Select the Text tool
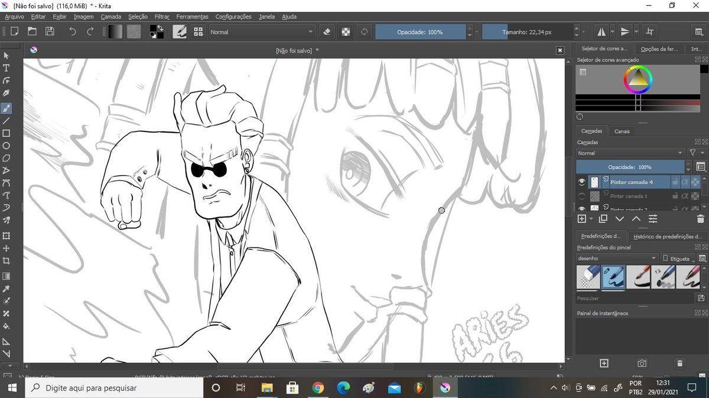This screenshot has height=398, width=709. (6, 68)
